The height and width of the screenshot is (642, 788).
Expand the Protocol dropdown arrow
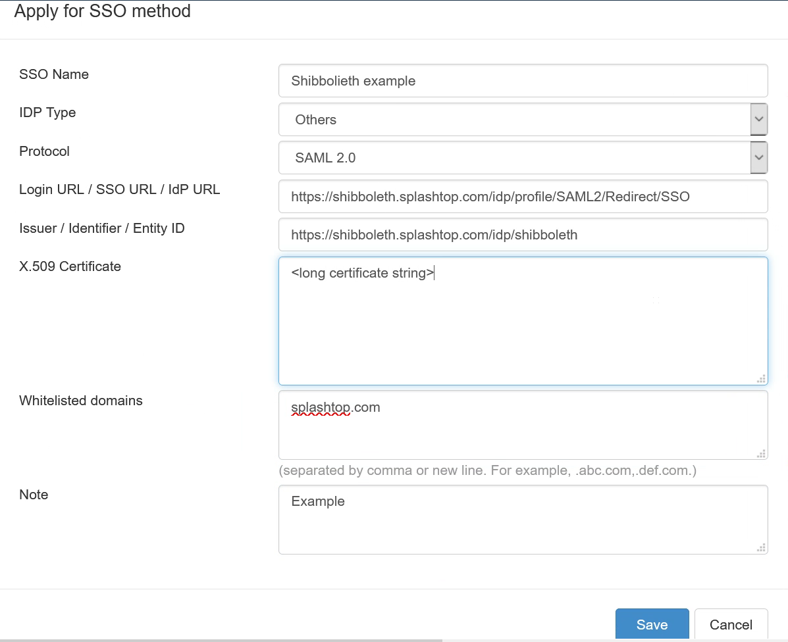759,158
